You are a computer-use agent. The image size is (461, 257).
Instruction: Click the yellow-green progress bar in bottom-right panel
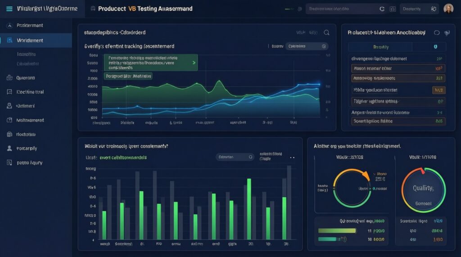point(337,230)
